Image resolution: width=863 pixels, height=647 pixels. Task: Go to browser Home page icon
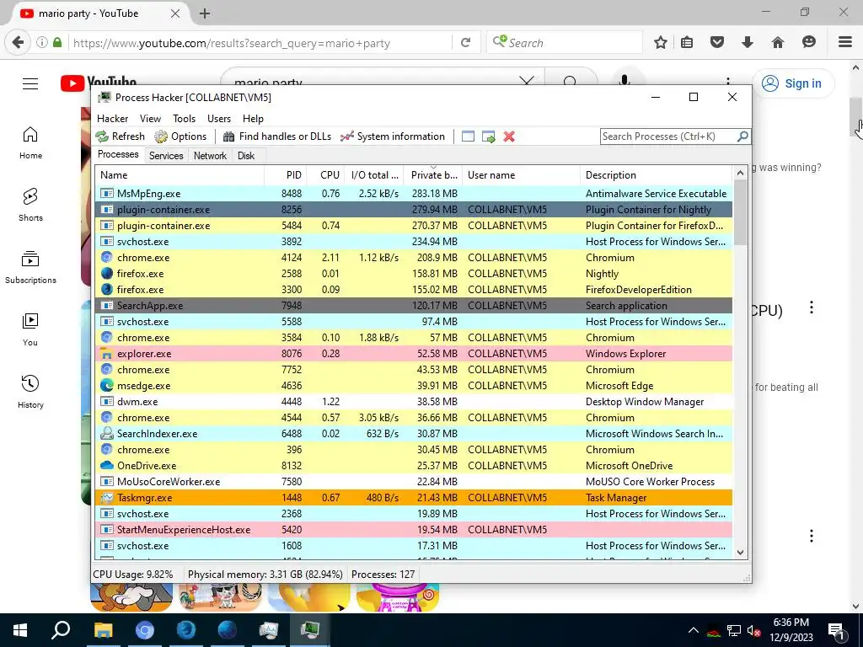(778, 42)
